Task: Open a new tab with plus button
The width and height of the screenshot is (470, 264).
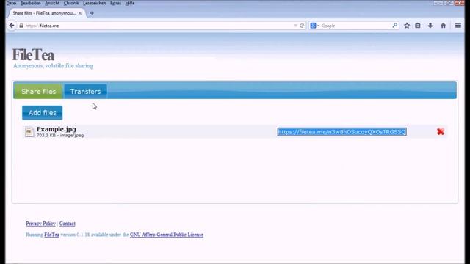Action: pos(92,13)
